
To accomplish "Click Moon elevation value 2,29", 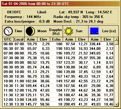I will (x=44, y=44).
